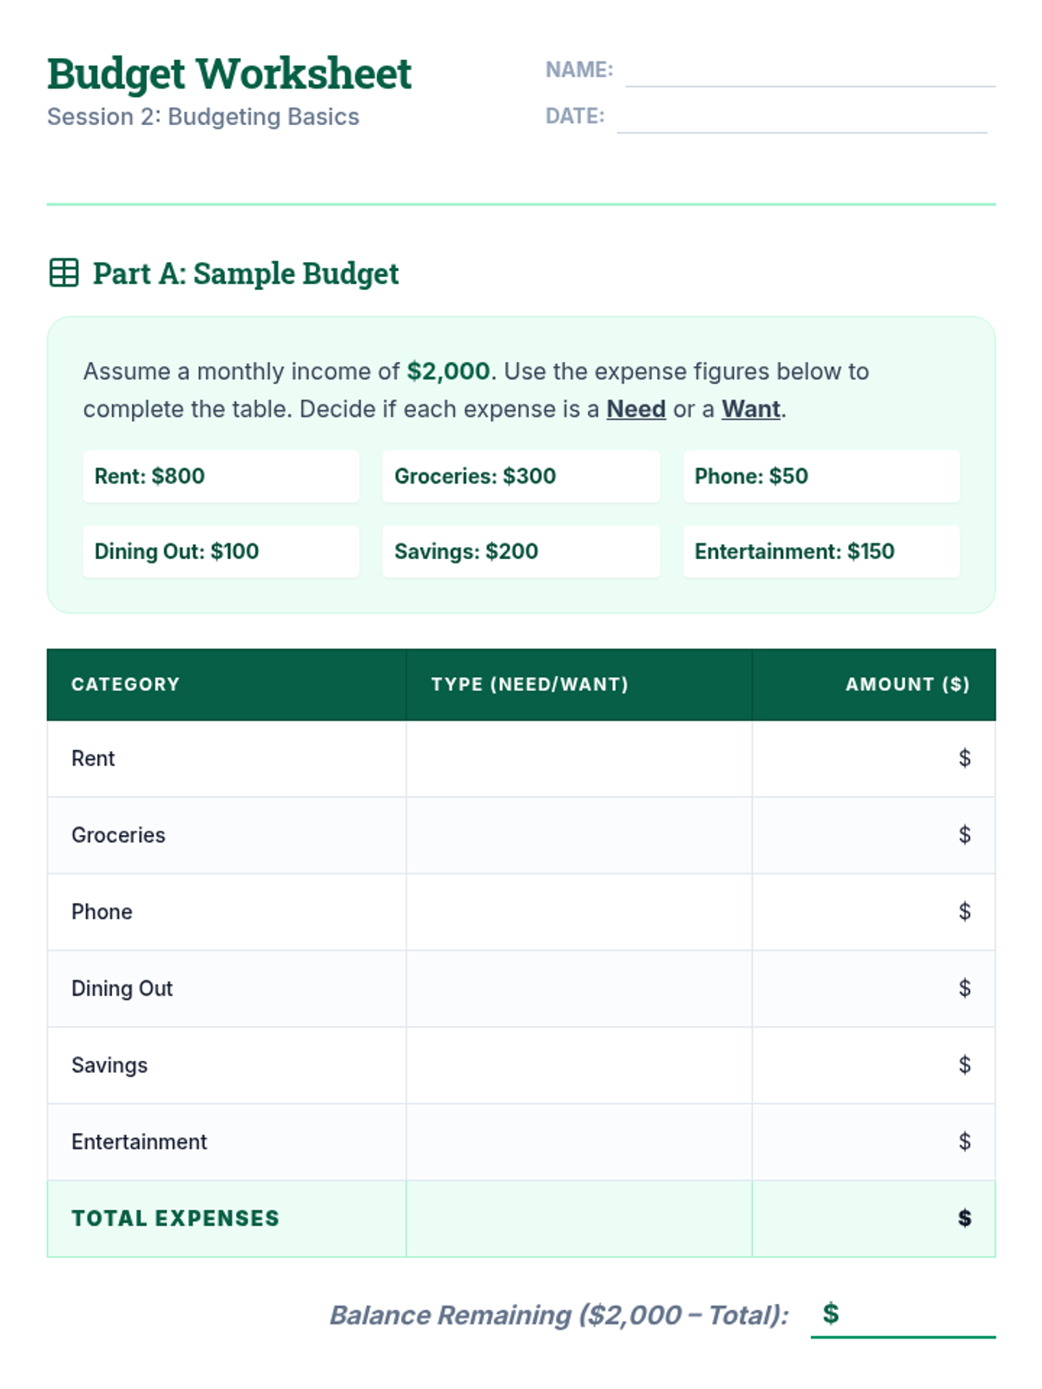This screenshot has height=1389, width=1042.
Task: Click the Amount cell for Groceries
Action: point(873,835)
